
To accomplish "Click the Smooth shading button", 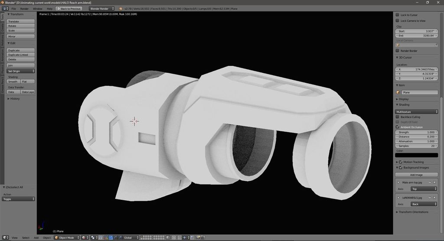I will click(13, 81).
